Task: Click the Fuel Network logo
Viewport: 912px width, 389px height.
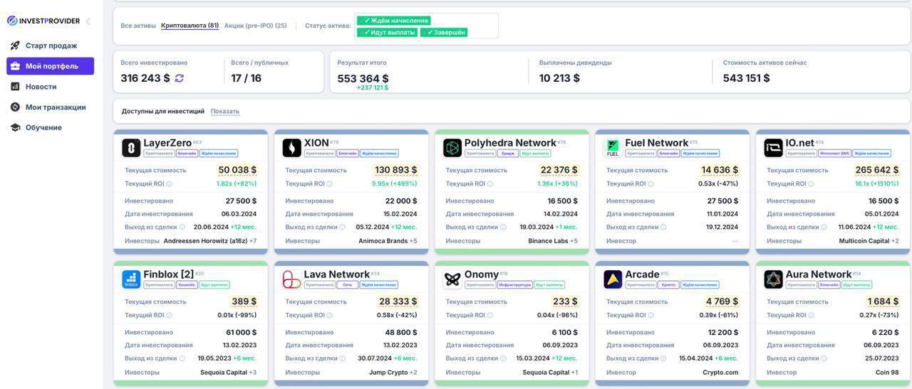Action: 613,147
